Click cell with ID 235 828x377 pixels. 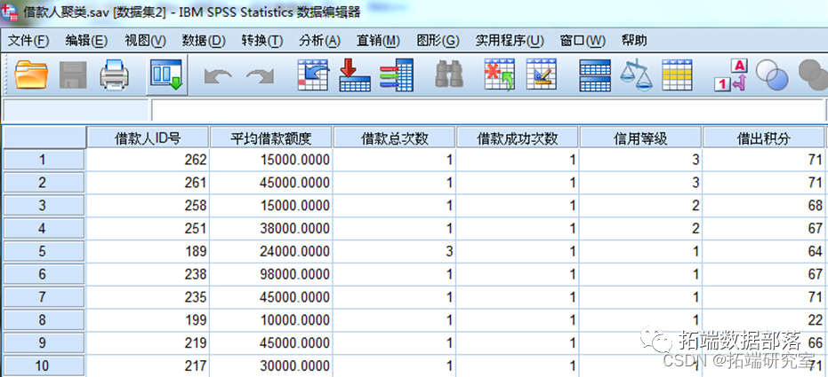(x=148, y=297)
